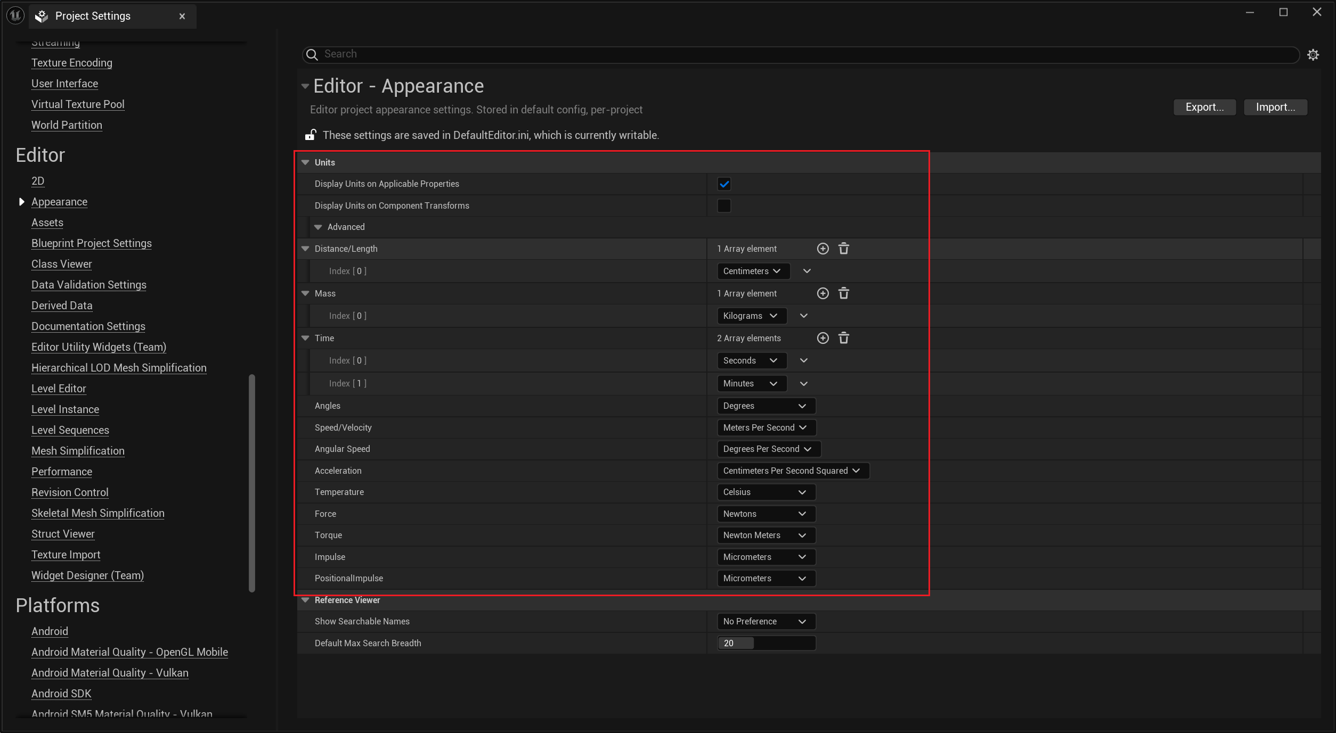
Task: Open the Angles Degrees dropdown
Action: pos(765,406)
